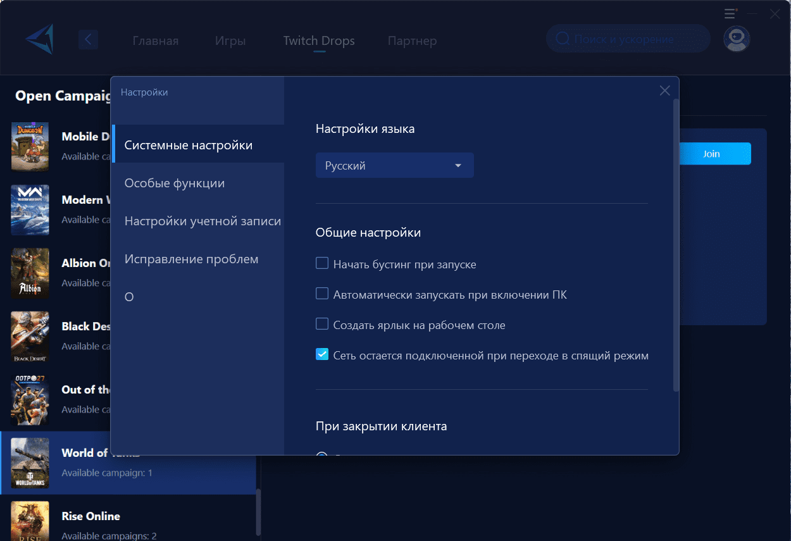Enable Начать бустинг при запуске checkbox
Viewport: 791px width, 541px height.
pos(322,263)
